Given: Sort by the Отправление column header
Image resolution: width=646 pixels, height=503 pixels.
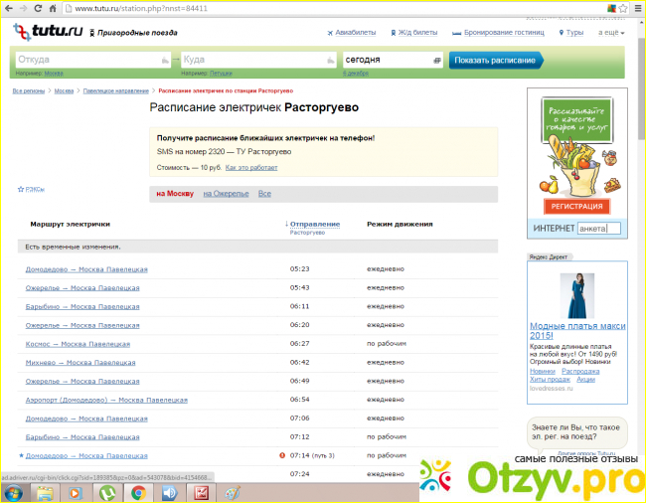Looking at the screenshot, I should pos(314,224).
